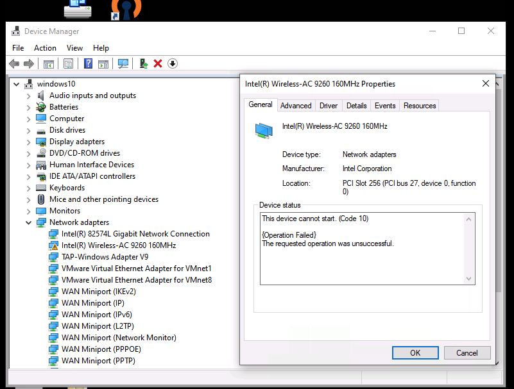514x389 pixels.
Task: Open the View menu
Action: click(x=74, y=48)
